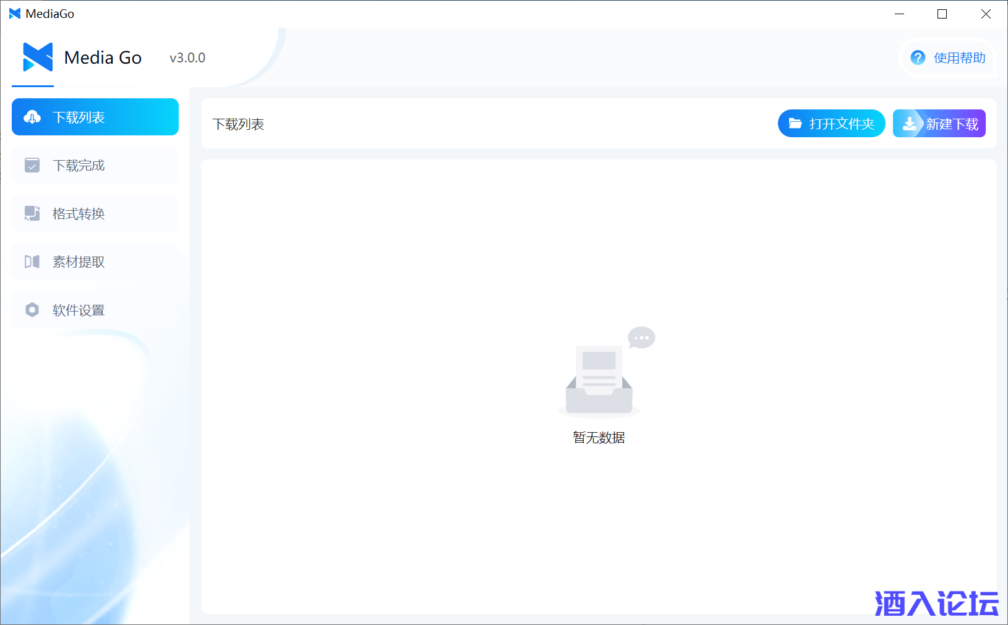Open the 软件设置 settings tab

[95, 310]
